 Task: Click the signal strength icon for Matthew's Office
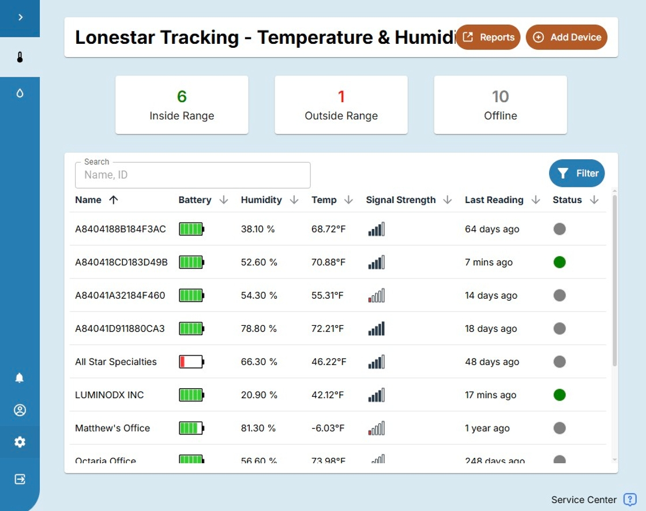click(x=376, y=428)
